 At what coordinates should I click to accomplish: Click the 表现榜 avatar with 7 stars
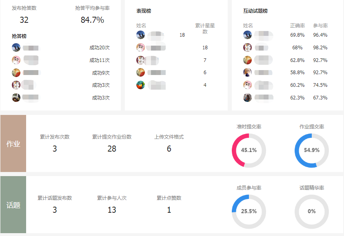pyautogui.click(x=140, y=60)
